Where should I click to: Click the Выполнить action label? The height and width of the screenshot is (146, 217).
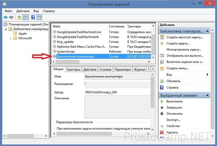pyautogui.click(x=174, y=102)
